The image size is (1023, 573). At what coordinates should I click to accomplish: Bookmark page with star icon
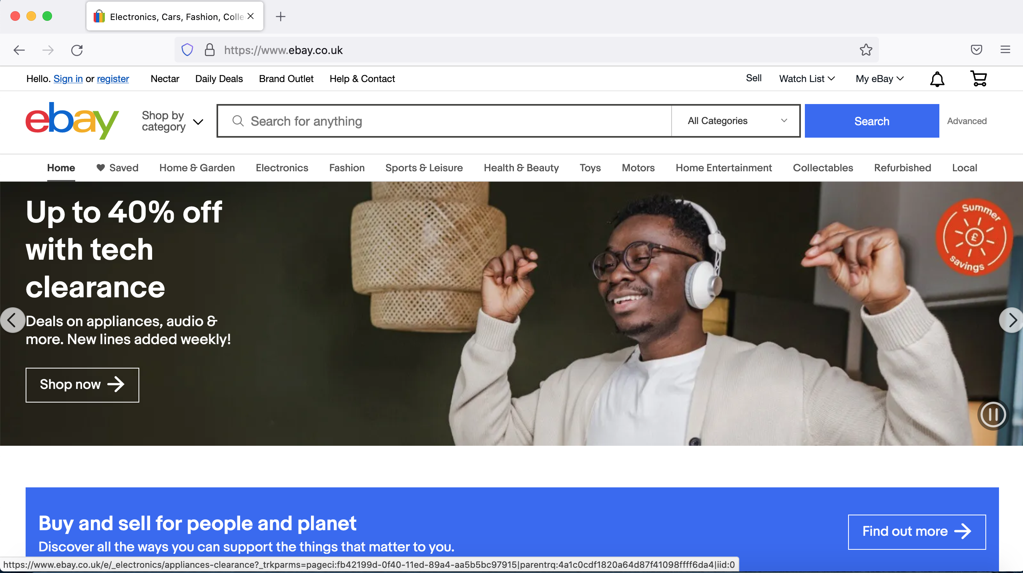[x=866, y=50]
